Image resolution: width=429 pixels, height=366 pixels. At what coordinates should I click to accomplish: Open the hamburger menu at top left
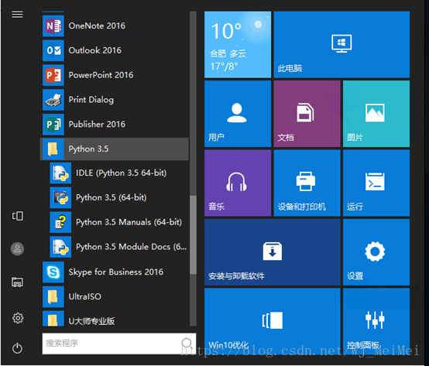pyautogui.click(x=17, y=14)
